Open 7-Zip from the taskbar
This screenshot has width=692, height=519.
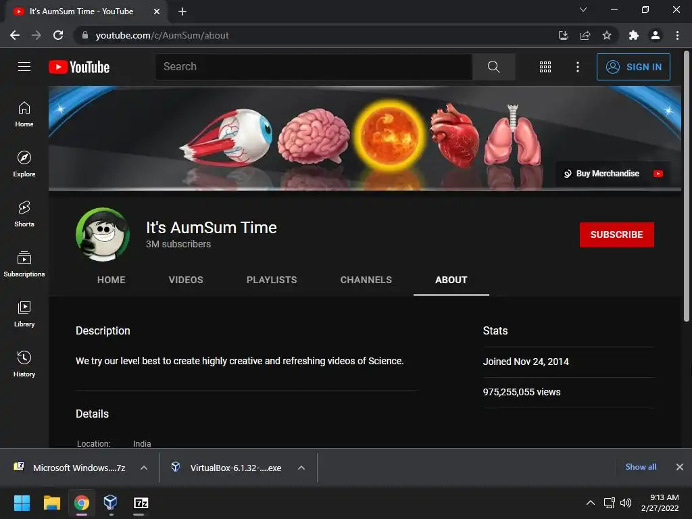pyautogui.click(x=141, y=503)
